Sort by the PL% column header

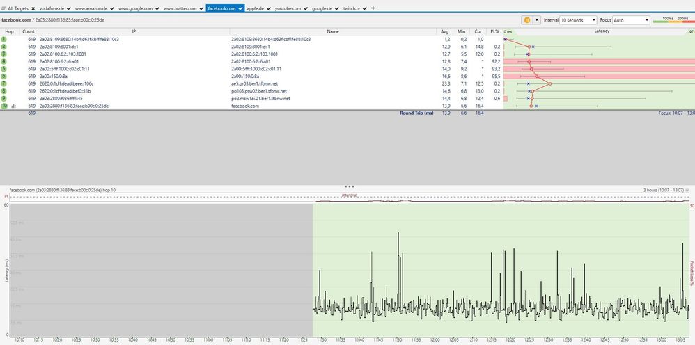tap(494, 32)
